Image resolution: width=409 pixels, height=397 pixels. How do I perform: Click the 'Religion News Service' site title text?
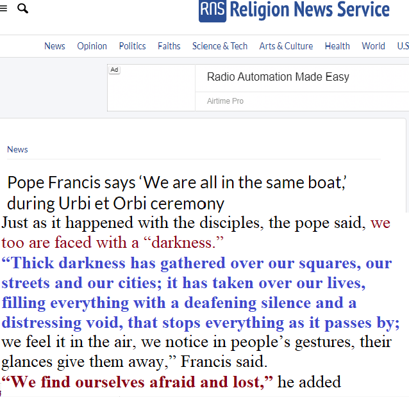point(309,10)
